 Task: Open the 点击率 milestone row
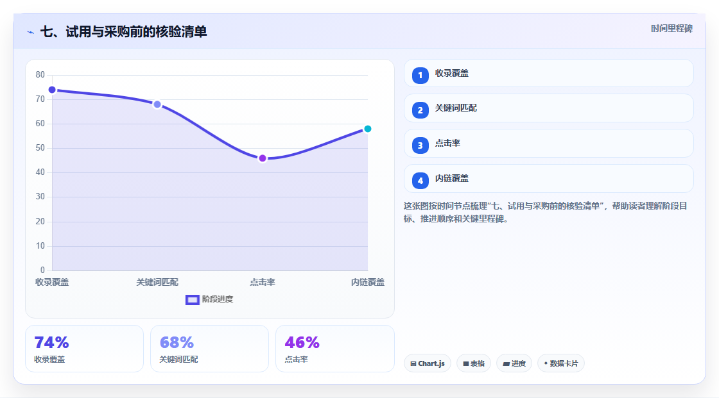pos(548,144)
